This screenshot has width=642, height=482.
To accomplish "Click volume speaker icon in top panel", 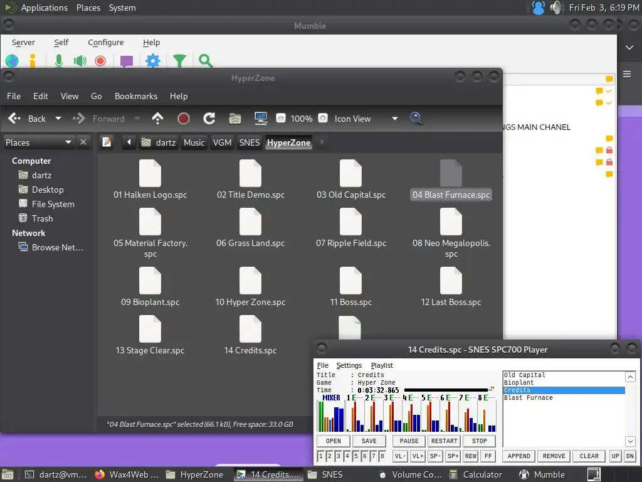I will 555,8.
